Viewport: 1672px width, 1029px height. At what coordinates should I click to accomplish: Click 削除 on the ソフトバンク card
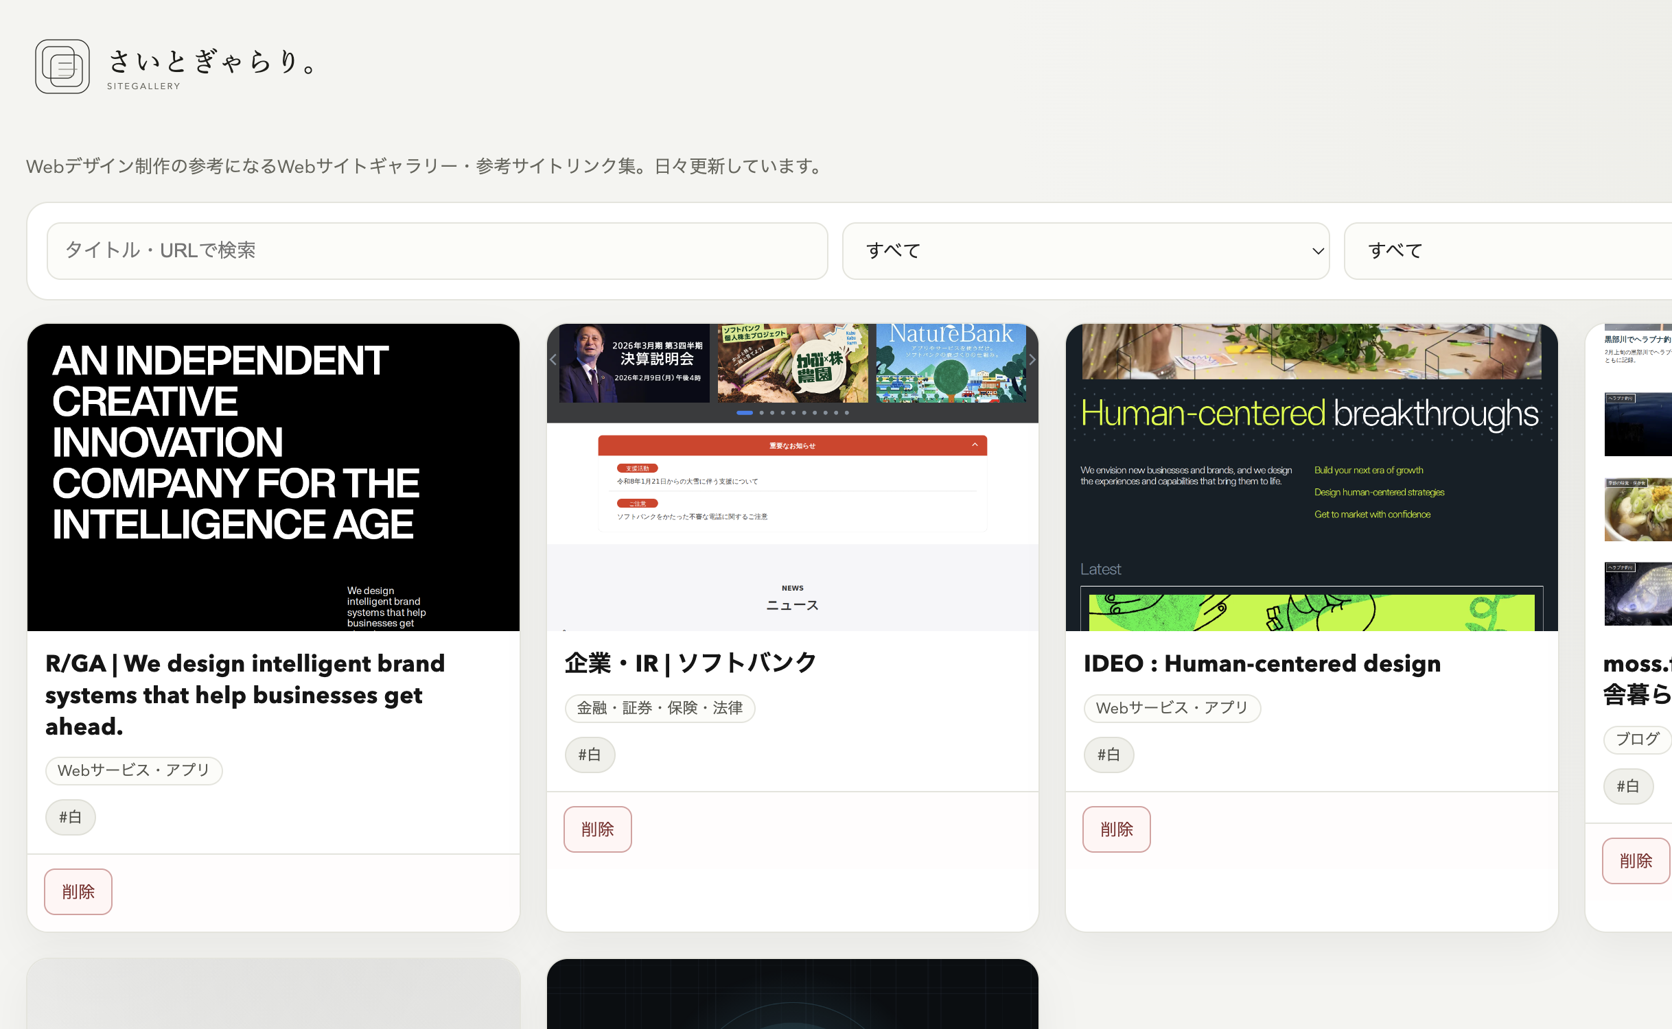click(x=597, y=829)
